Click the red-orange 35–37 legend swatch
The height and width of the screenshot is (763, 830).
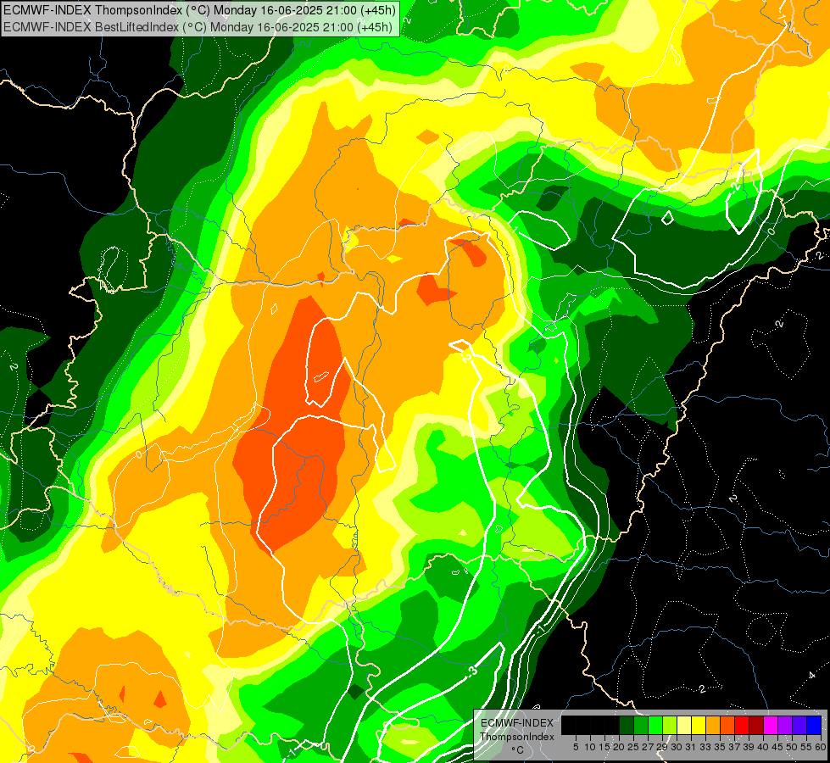click(x=727, y=725)
